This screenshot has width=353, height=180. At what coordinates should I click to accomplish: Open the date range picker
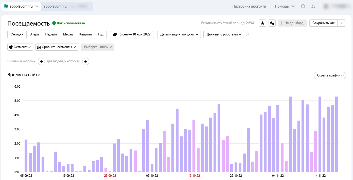[132, 34]
